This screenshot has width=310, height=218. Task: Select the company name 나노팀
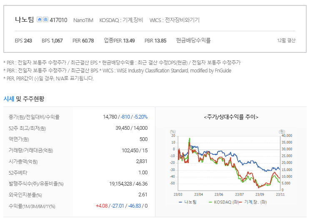pos(24,20)
